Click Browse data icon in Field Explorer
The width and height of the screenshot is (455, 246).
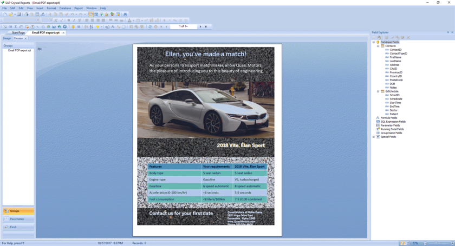pyautogui.click(x=379, y=38)
